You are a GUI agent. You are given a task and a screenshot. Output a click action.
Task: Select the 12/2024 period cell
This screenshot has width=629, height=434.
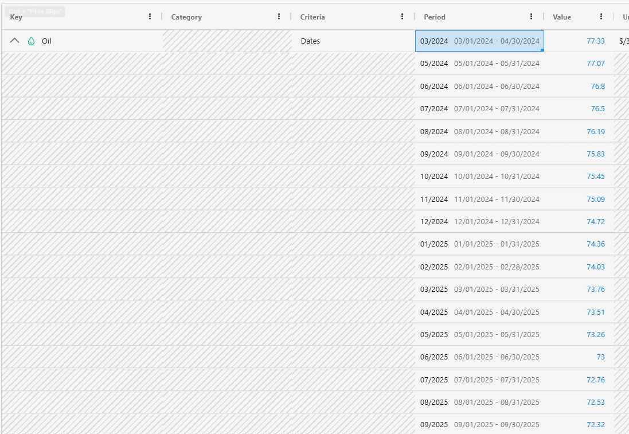(479, 222)
